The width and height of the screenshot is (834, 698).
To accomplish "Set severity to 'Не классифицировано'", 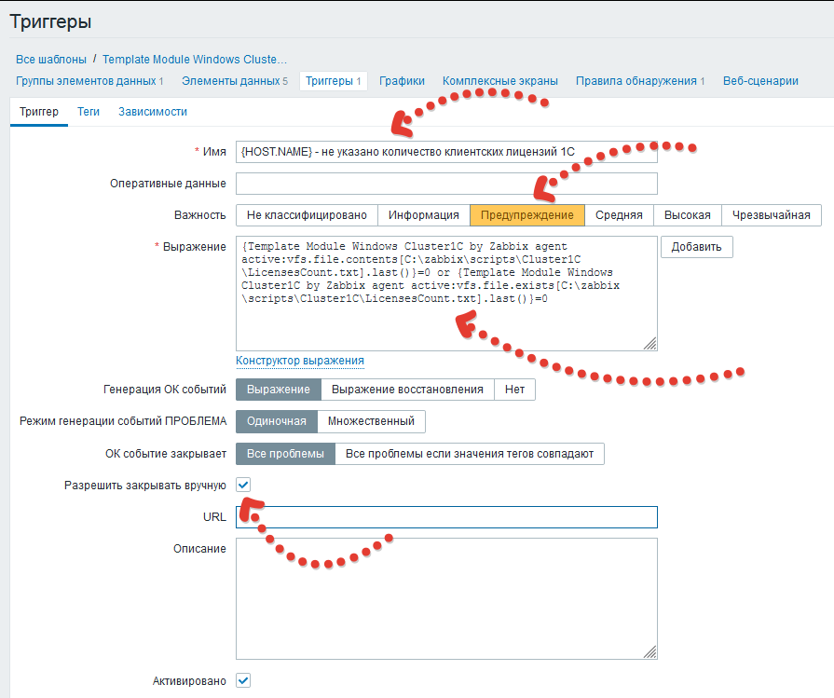I will pyautogui.click(x=307, y=215).
